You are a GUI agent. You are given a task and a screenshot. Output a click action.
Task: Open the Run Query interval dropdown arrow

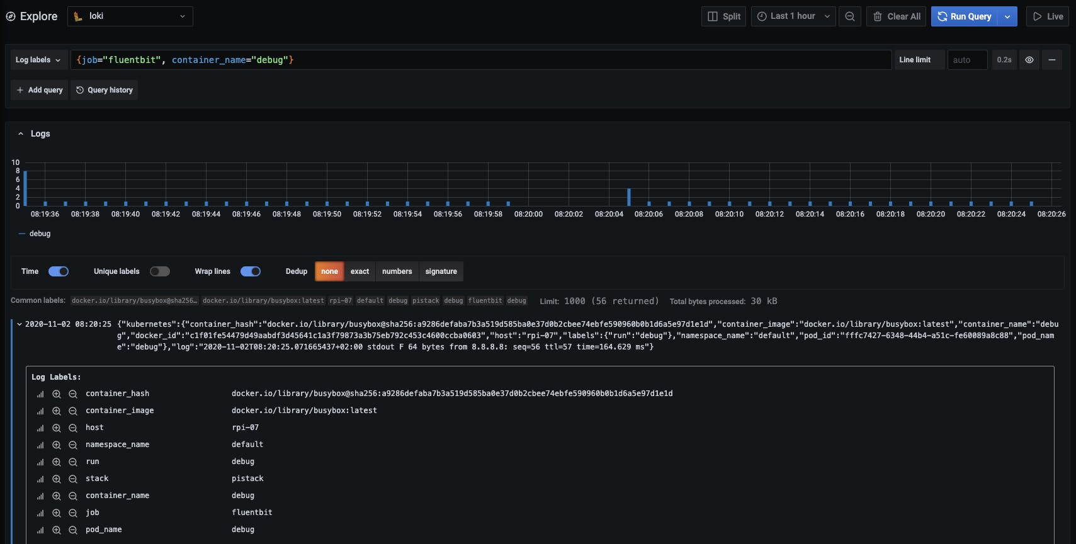click(x=1007, y=16)
